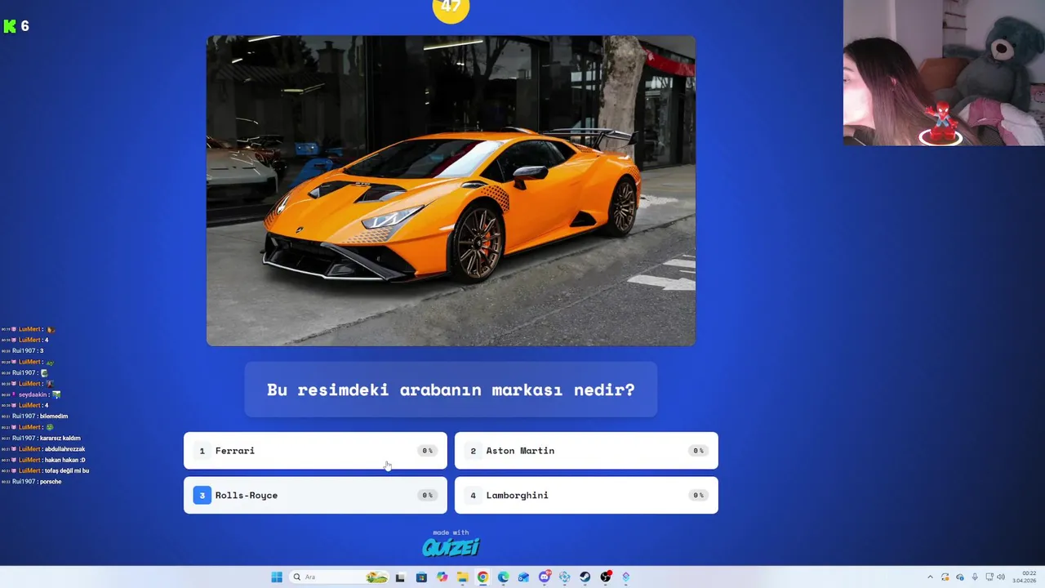Click the chat message 'hakan hakan :D'
The image size is (1045, 588).
[65, 460]
